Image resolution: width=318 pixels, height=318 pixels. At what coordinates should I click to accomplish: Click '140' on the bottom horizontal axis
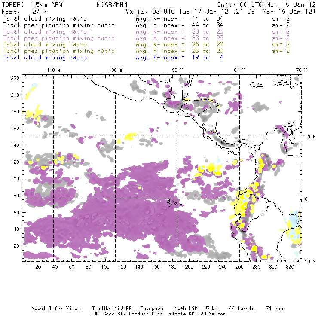click(139, 267)
